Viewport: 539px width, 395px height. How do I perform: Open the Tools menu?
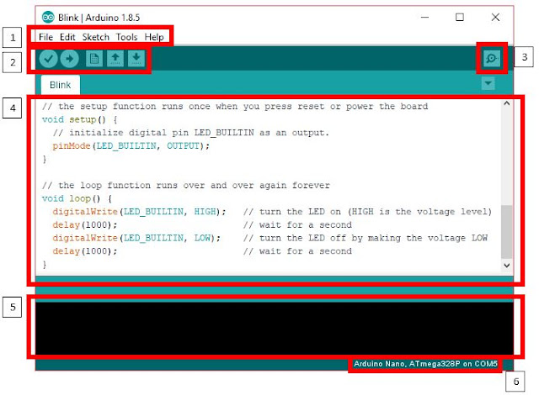(x=126, y=37)
